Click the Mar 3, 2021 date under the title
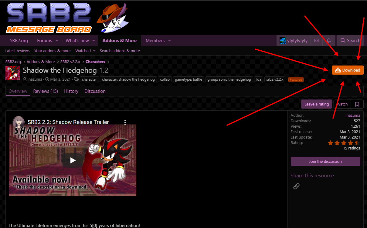Screen dimensions: 367x228 [60, 79]
